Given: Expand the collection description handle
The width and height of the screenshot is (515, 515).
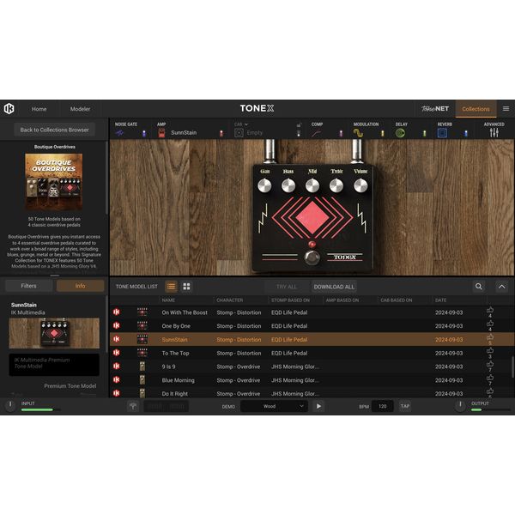Looking at the screenshot, I should (55, 276).
